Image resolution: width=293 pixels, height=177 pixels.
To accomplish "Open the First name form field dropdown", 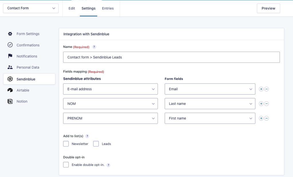I will [x=210, y=118].
